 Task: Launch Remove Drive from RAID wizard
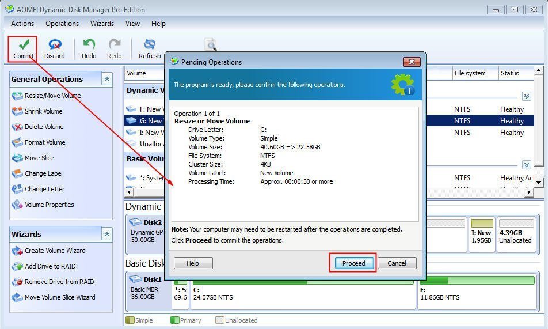[x=53, y=282]
